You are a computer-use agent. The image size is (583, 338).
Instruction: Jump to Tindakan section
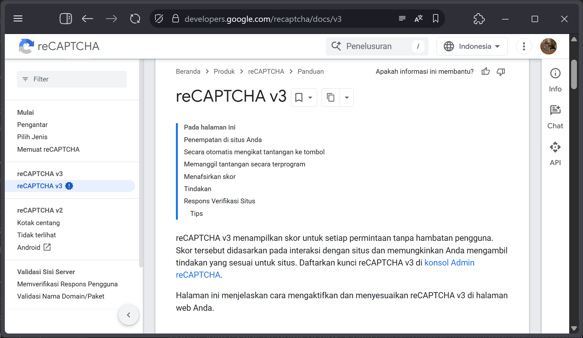coord(197,189)
